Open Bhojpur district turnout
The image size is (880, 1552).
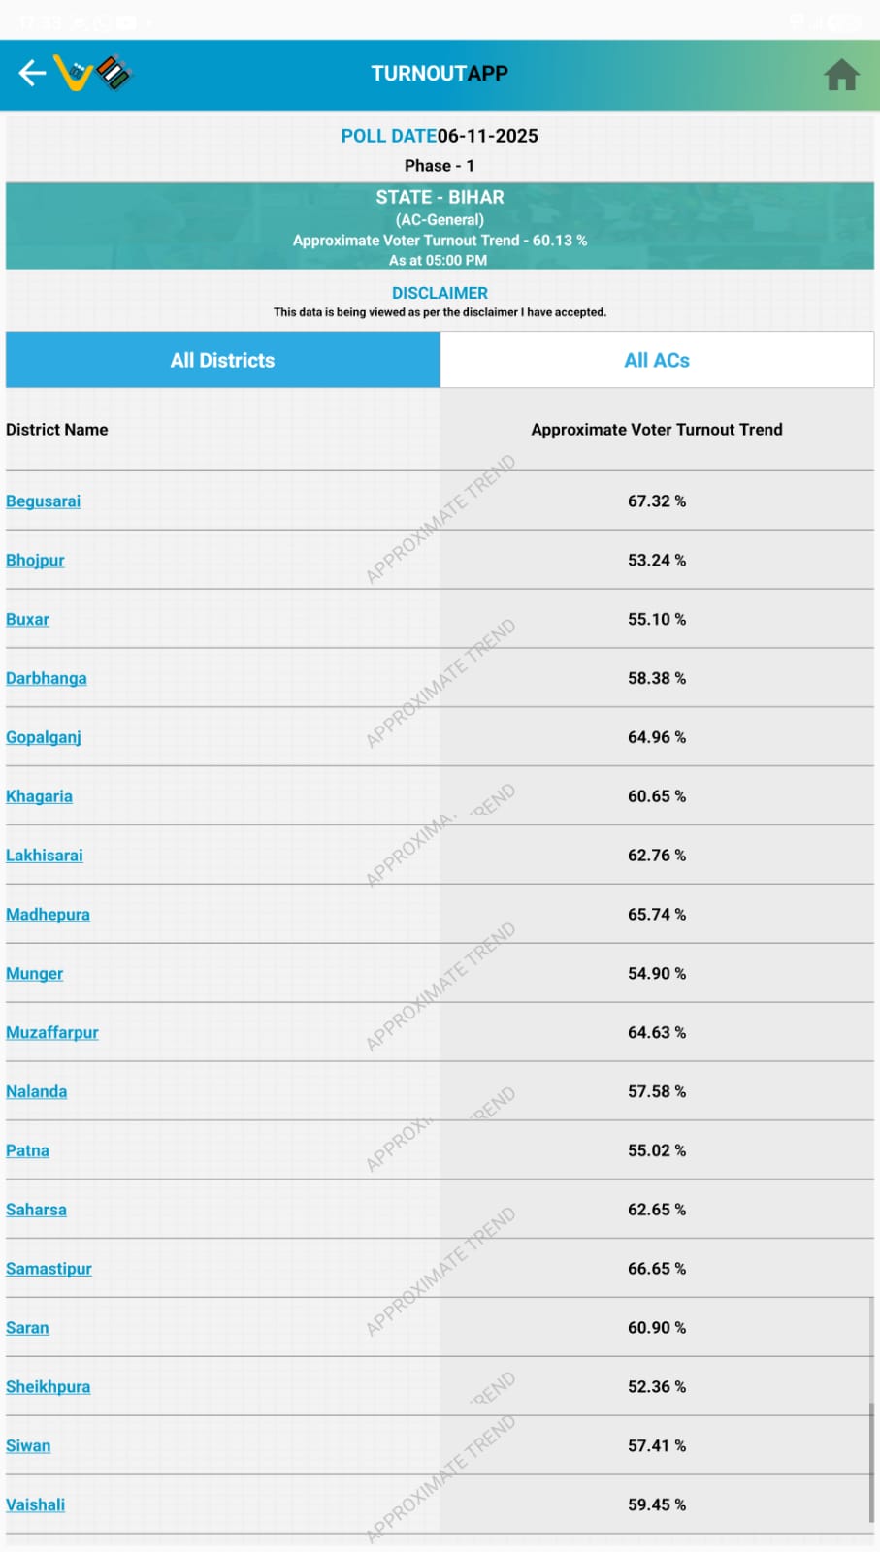click(36, 561)
